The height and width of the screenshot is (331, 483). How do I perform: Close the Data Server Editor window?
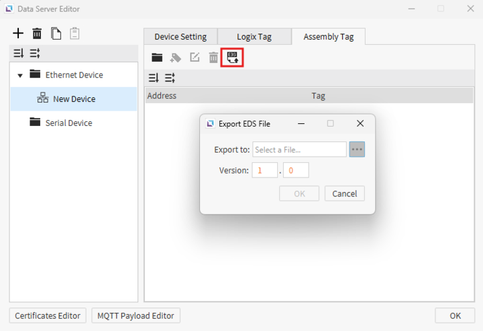470,9
